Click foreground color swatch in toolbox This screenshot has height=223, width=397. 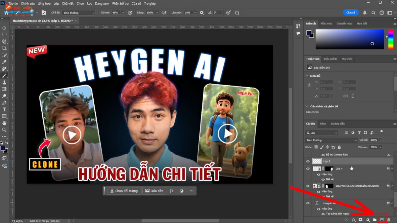[x=3, y=148]
